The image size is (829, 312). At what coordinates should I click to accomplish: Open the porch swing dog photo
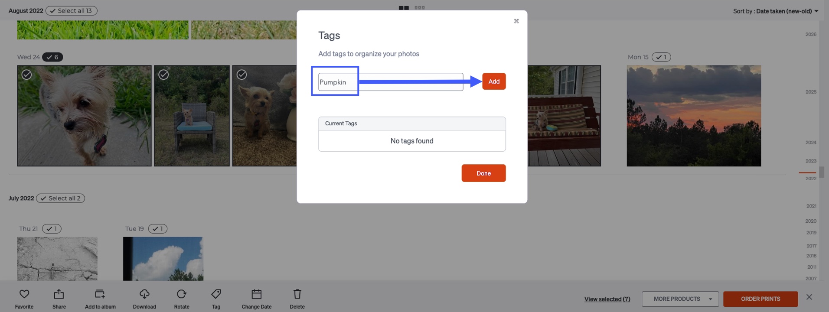coord(564,116)
